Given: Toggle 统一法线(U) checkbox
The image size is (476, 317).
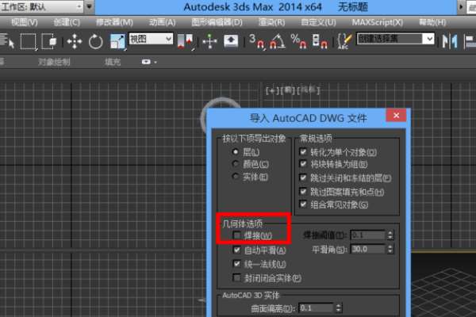Looking at the screenshot, I should click(x=236, y=264).
